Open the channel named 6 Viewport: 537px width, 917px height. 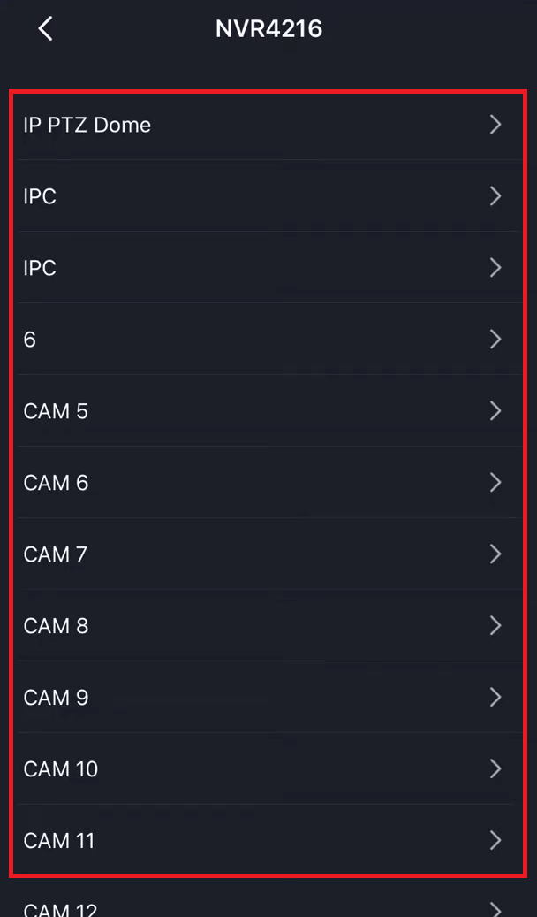[30, 340]
